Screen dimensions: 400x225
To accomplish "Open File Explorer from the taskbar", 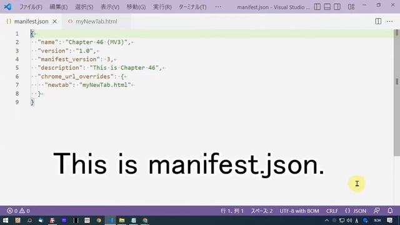I will tap(122, 220).
